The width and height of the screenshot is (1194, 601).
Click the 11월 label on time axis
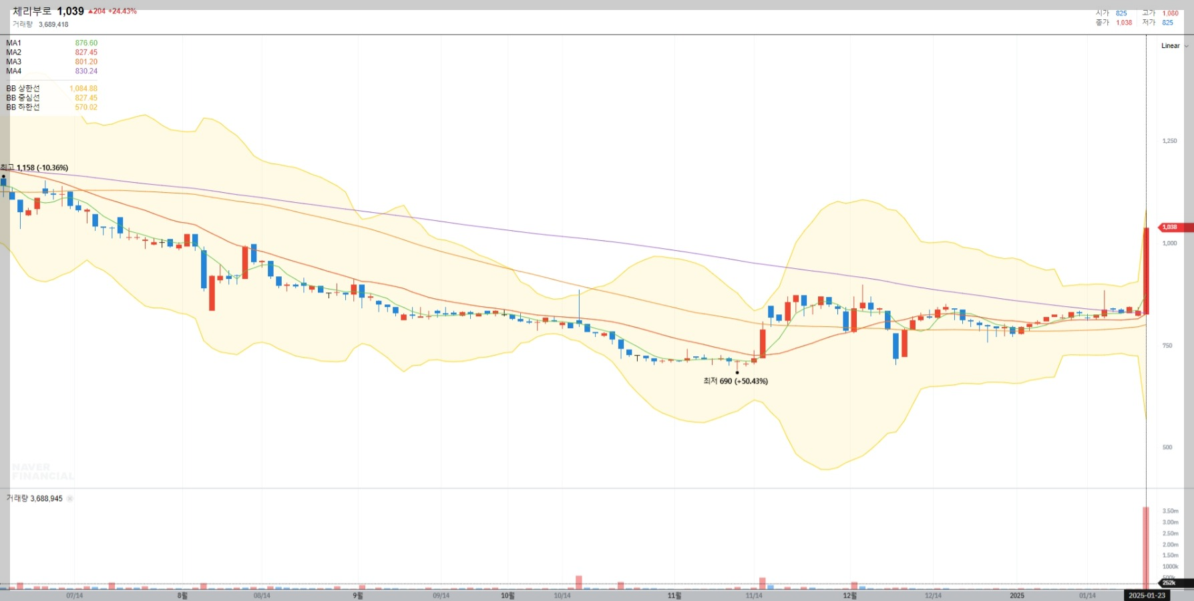click(674, 596)
